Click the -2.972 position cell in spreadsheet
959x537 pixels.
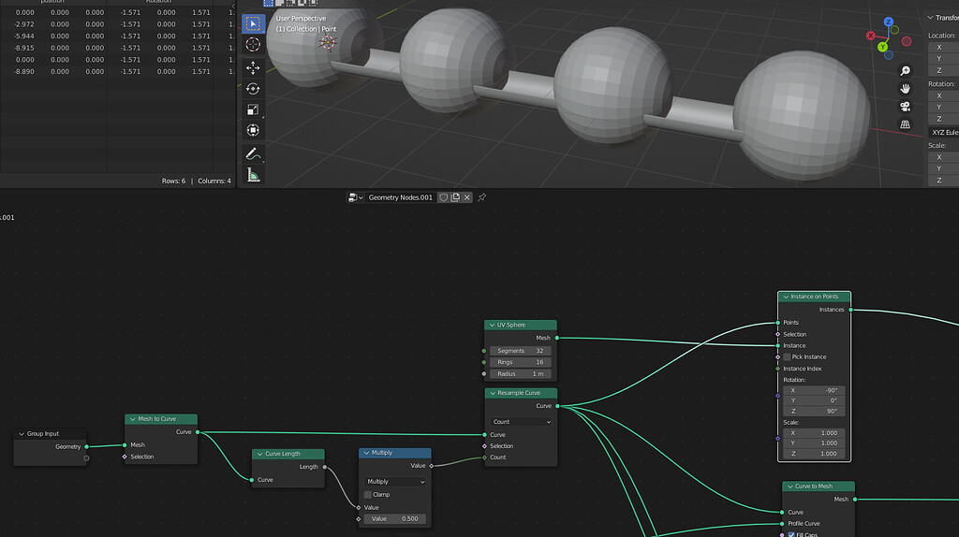click(24, 24)
